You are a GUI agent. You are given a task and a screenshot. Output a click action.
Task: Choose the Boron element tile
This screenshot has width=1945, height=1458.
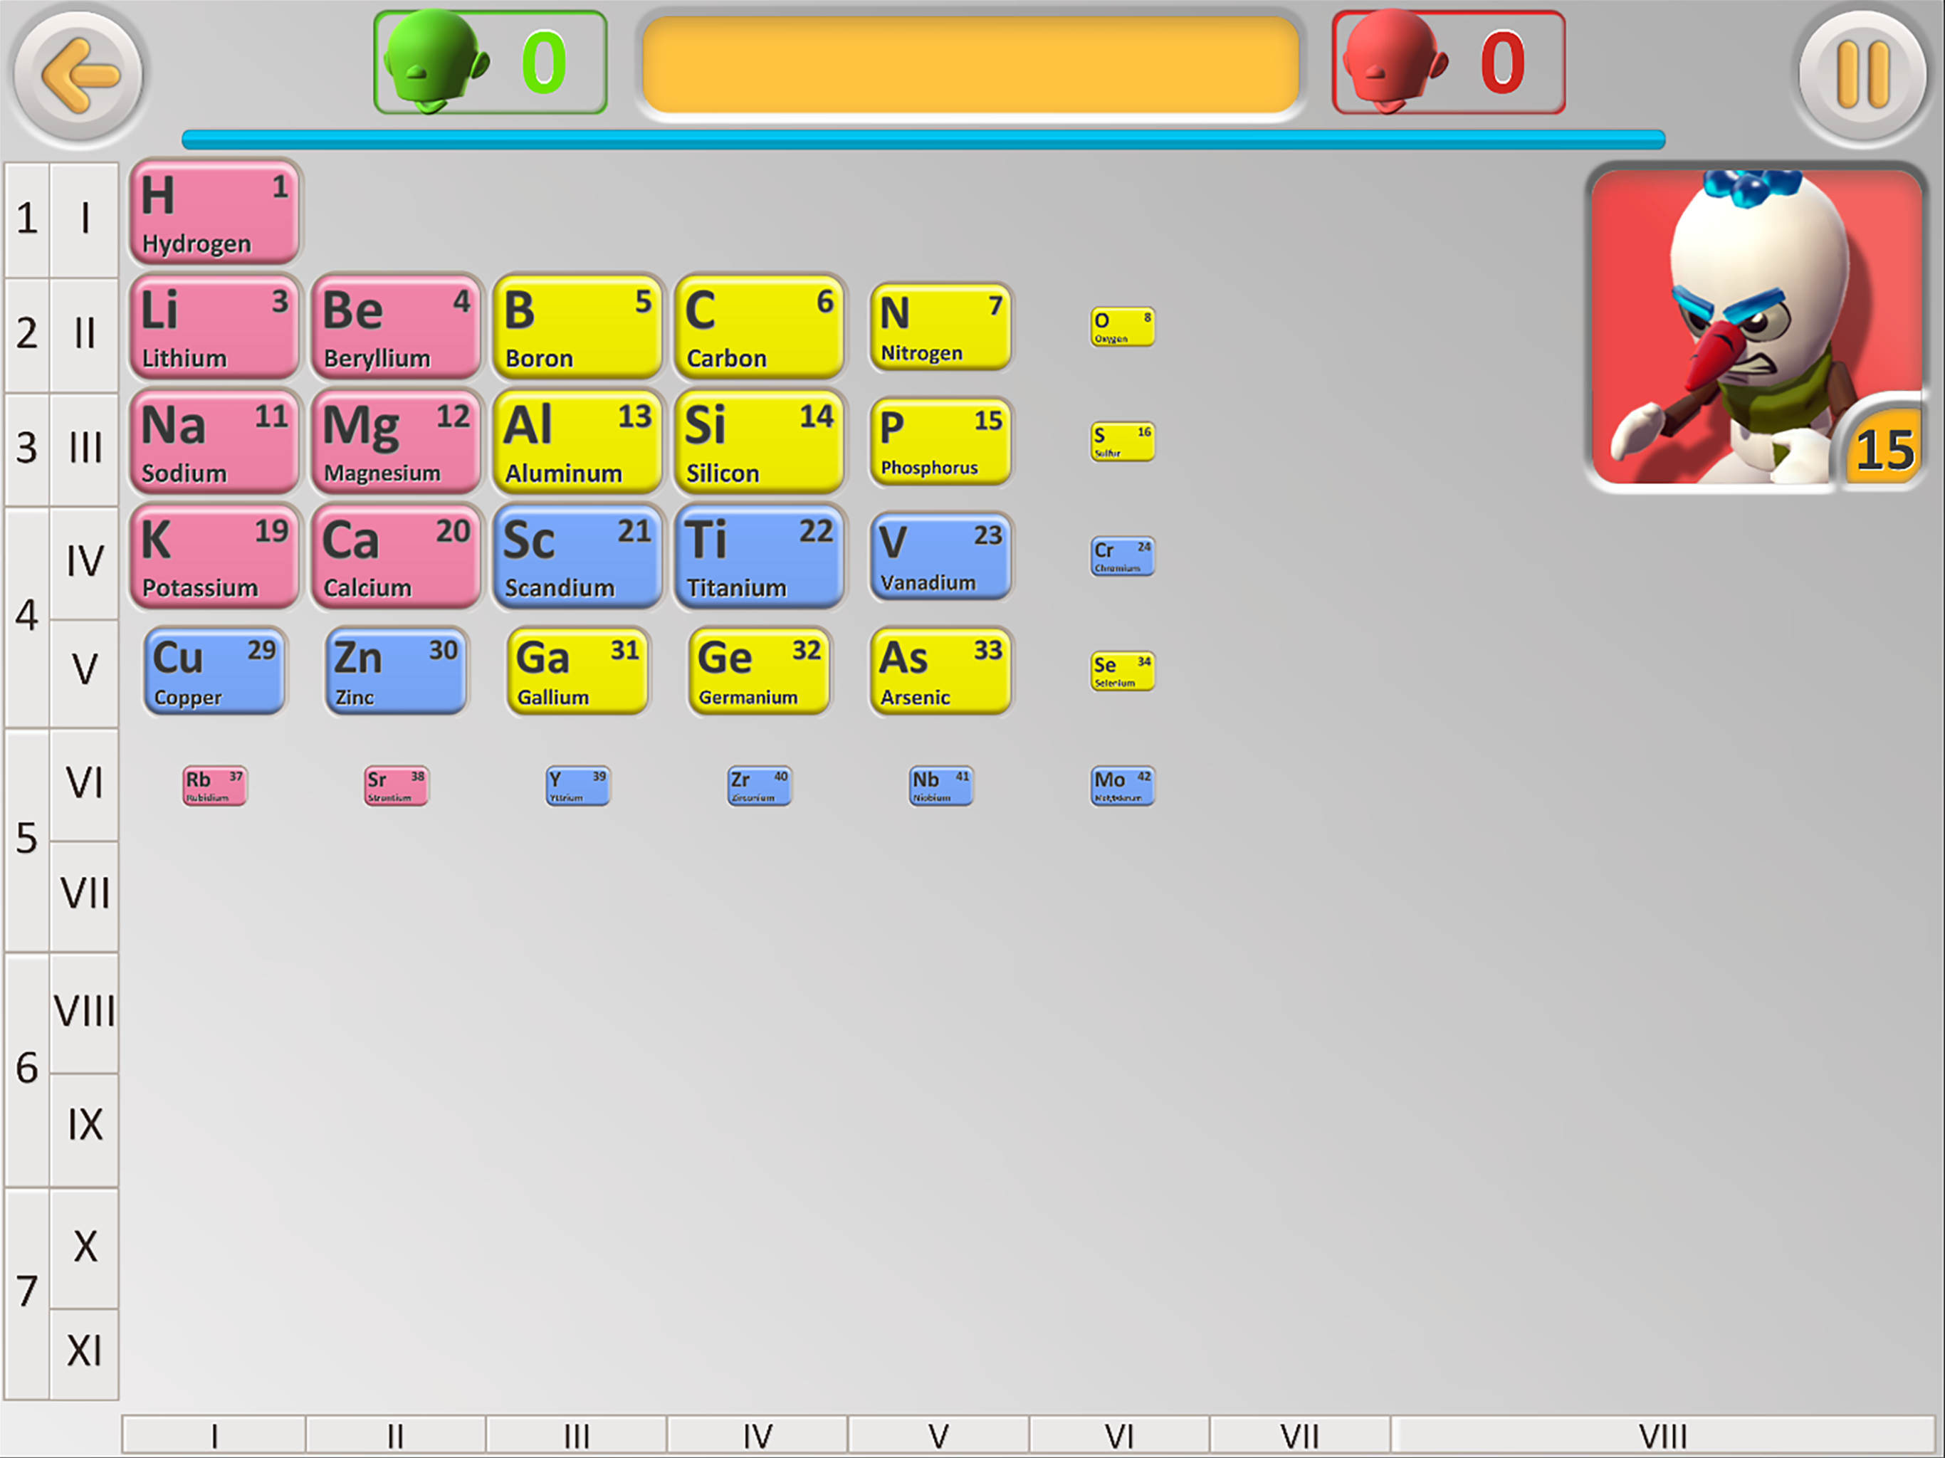[x=577, y=327]
